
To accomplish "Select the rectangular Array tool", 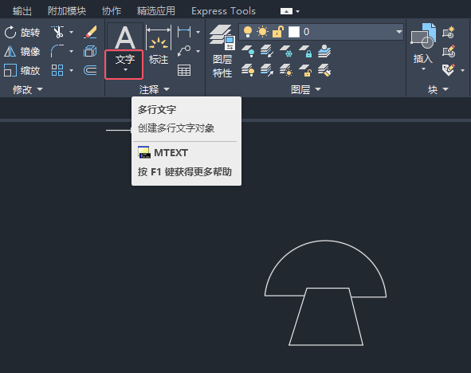I will (x=57, y=70).
